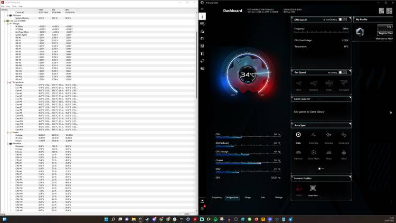Image resolution: width=396 pixels, height=223 pixels.
Task: Toggle the AI Cooling switch
Action: point(343,72)
